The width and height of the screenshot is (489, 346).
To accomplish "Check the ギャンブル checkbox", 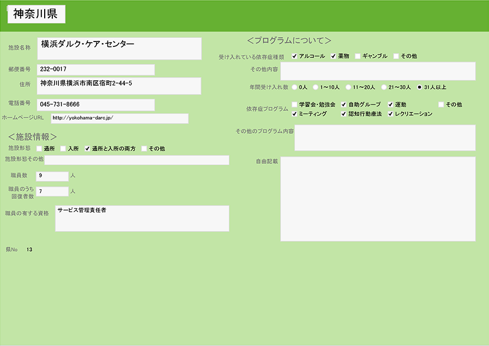I will [358, 56].
